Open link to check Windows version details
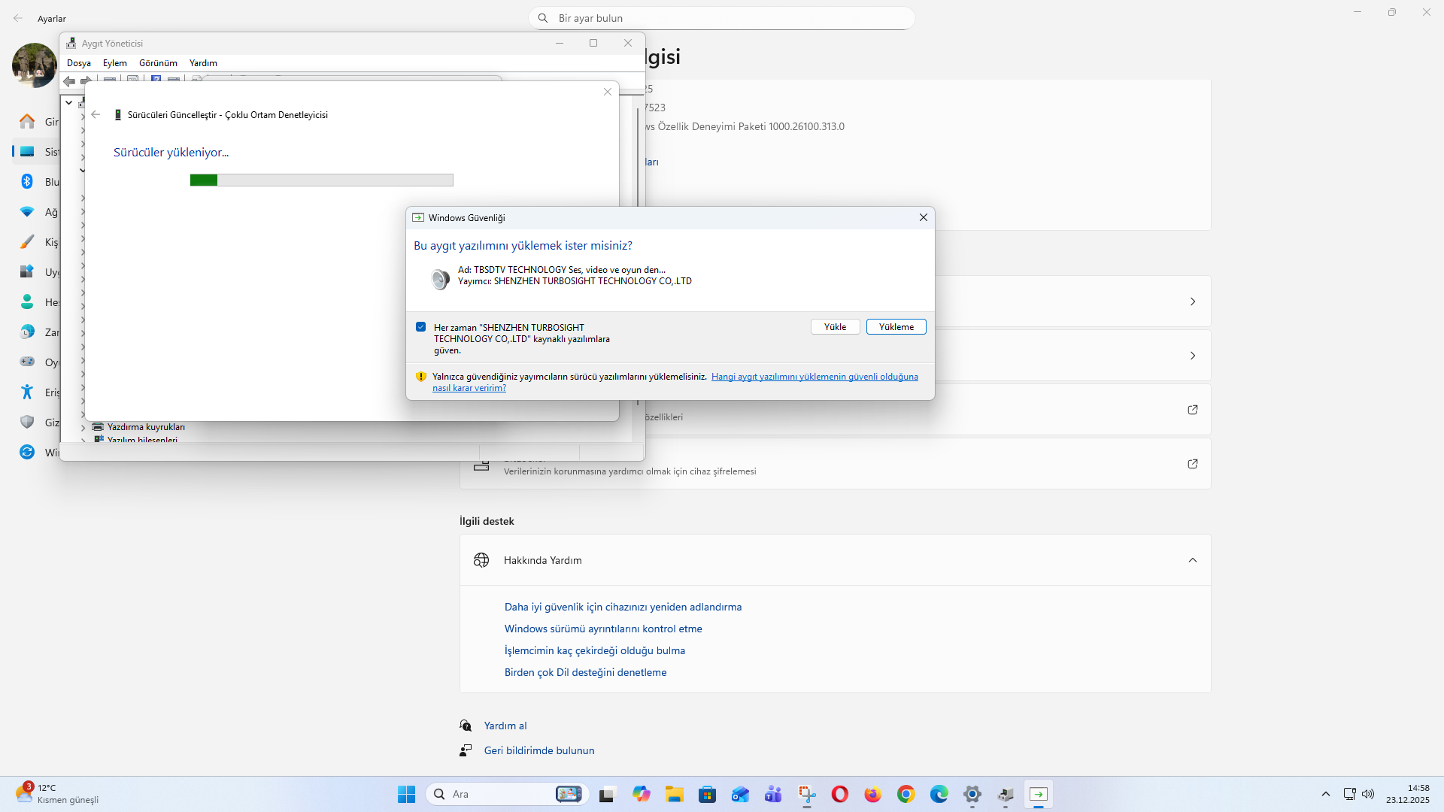This screenshot has width=1444, height=812. 603,629
